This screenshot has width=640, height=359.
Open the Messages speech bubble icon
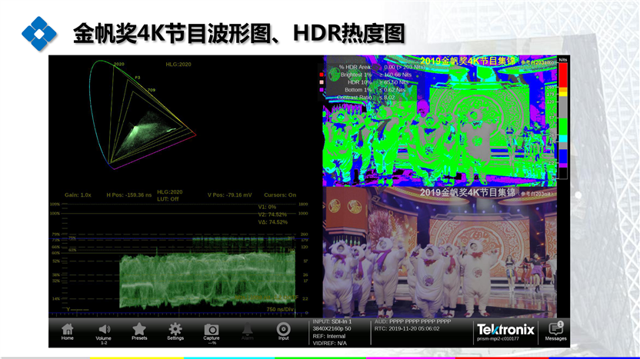pos(555,330)
